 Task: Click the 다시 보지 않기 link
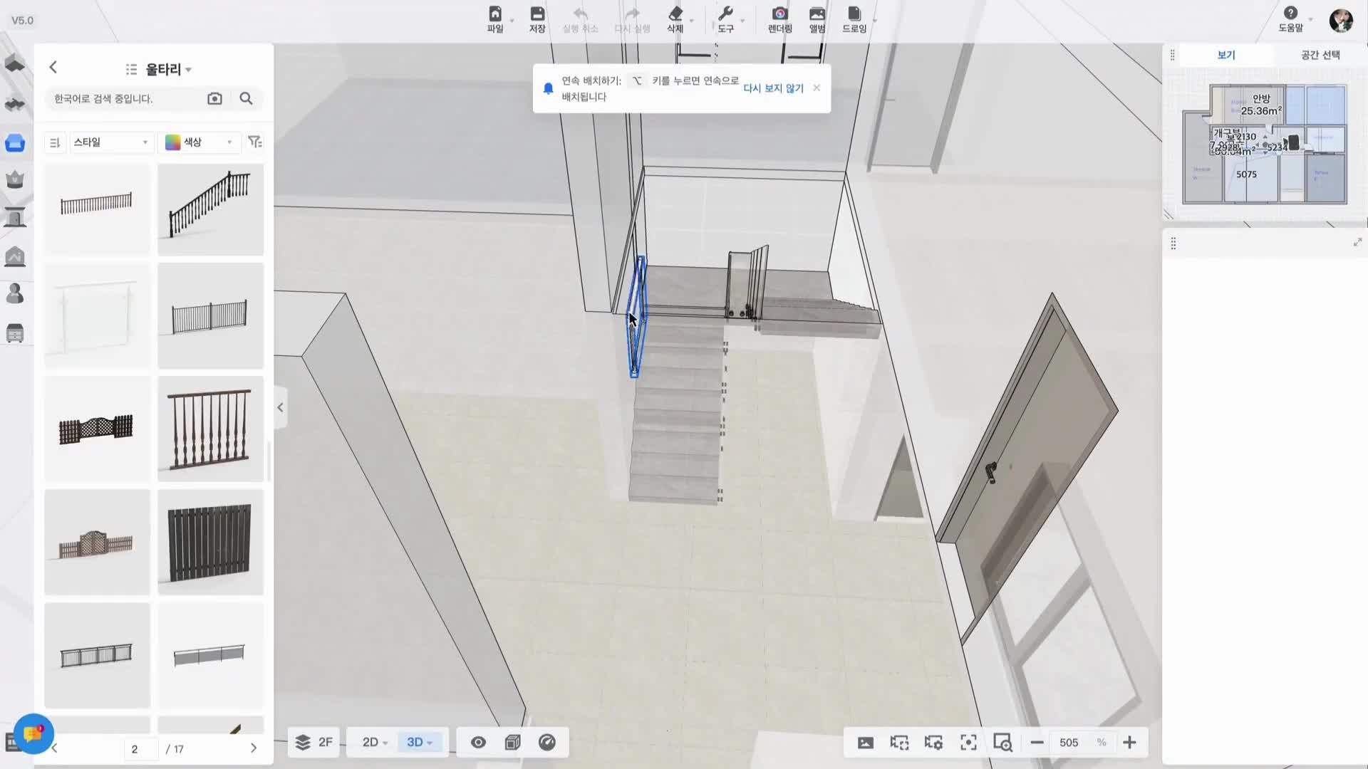[x=773, y=88]
